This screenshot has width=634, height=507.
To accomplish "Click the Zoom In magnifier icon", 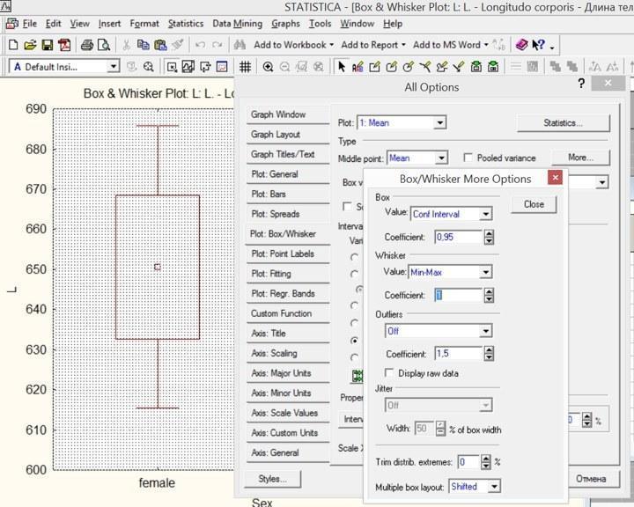I will tap(268, 67).
